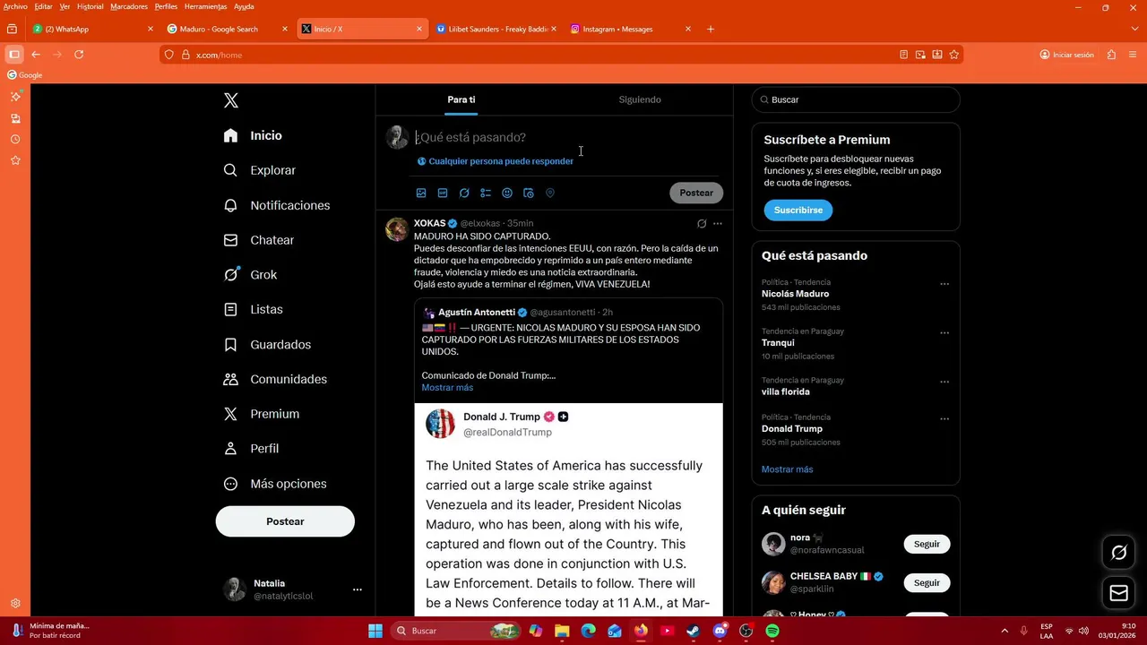
Task: Follow CHELSEA BABY account
Action: click(x=927, y=582)
